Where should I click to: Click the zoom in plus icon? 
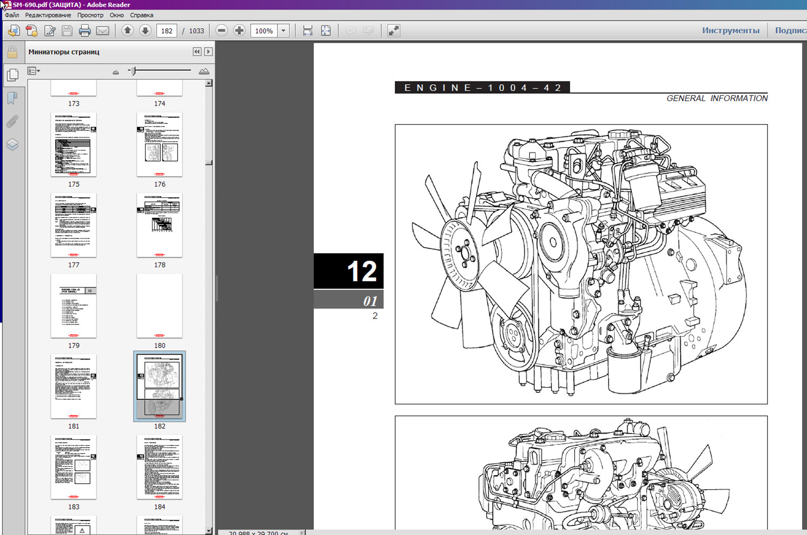pyautogui.click(x=239, y=31)
